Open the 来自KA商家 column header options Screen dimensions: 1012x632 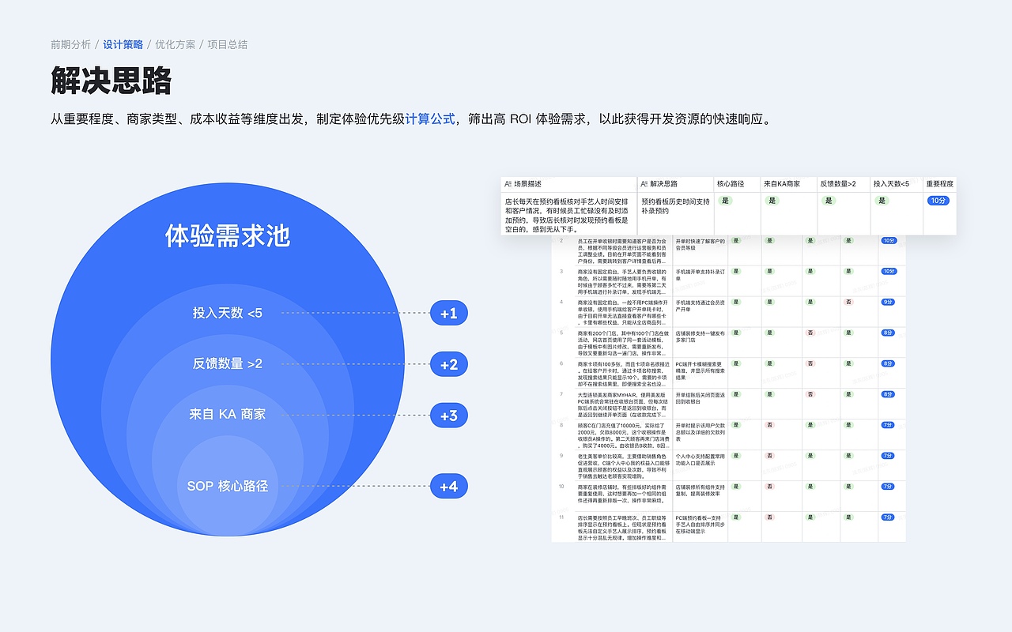click(781, 184)
